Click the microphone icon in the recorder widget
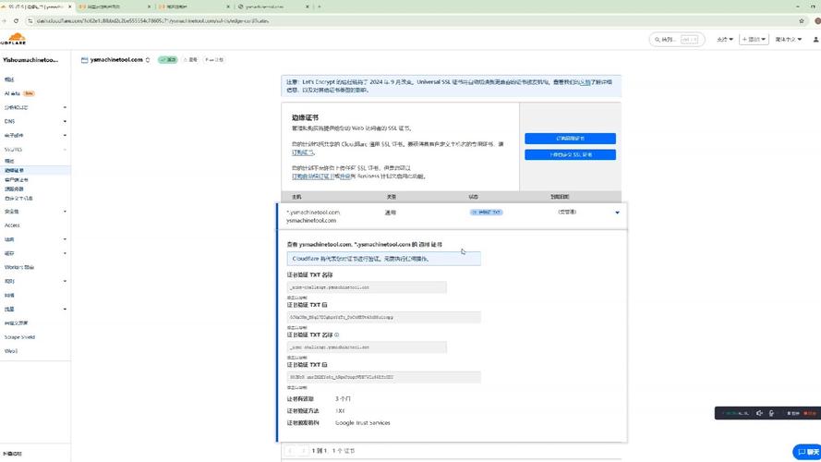Screen dimensions: 821x462 coord(771,413)
